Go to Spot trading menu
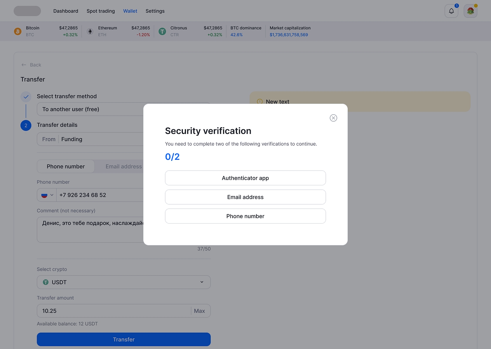This screenshot has height=349, width=491. point(101,11)
